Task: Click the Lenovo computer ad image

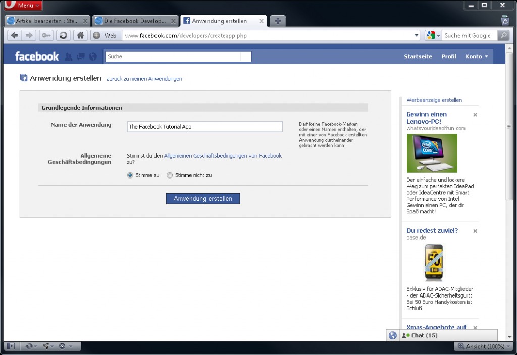Action: [x=432, y=153]
